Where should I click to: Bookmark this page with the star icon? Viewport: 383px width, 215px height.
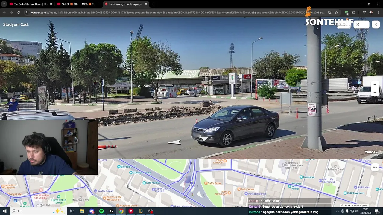tap(336, 13)
